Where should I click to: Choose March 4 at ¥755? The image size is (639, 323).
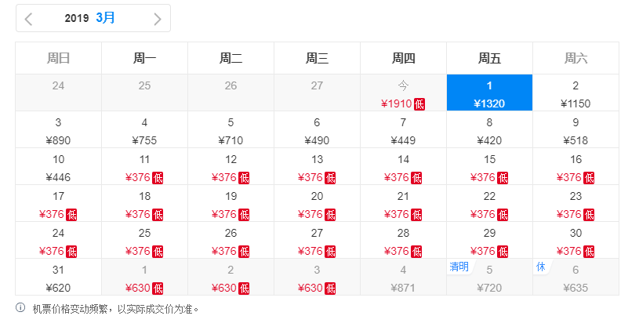[145, 129]
